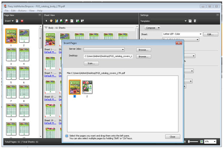Screen dimensions: 224x149
Task: Delete the template with the trash icon
Action: tap(195, 21)
